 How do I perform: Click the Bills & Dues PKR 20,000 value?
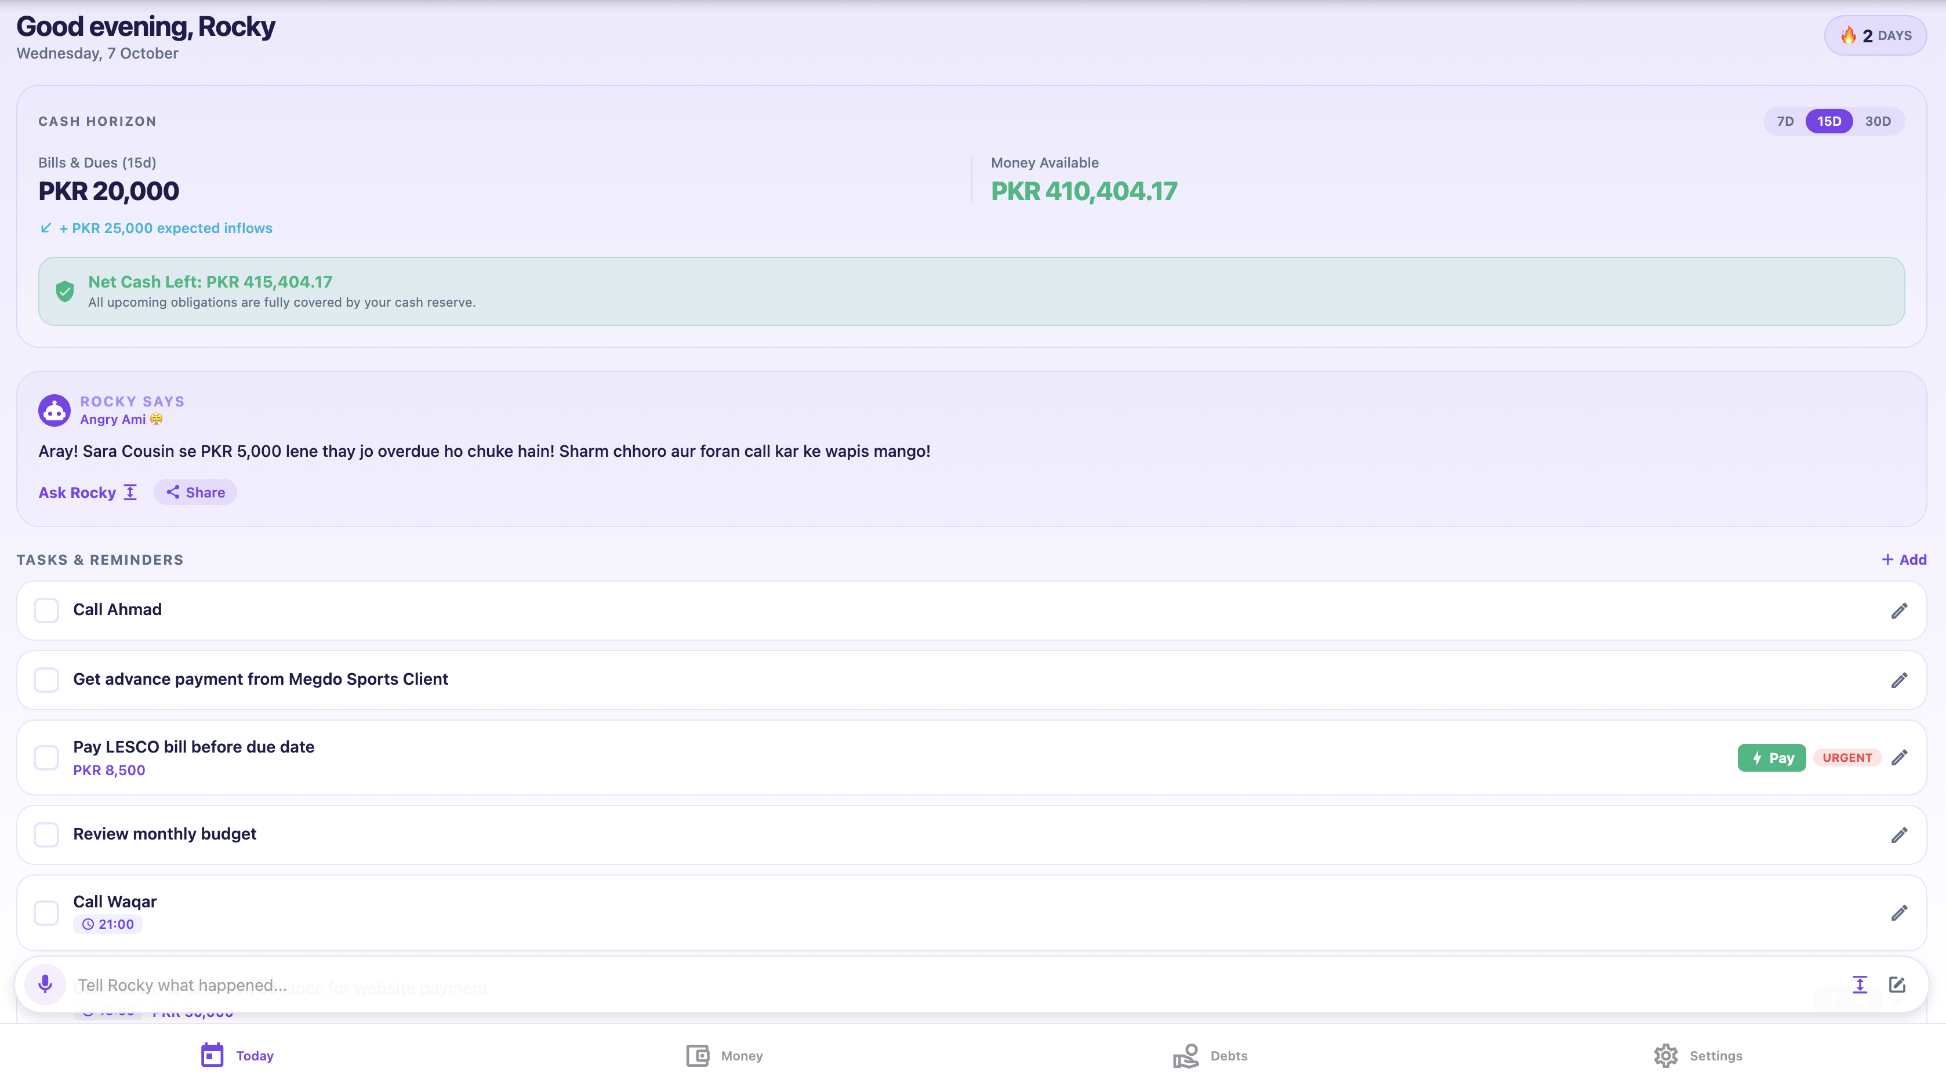pos(109,191)
